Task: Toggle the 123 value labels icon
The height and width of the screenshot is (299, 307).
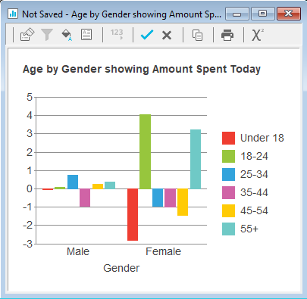Action: tap(117, 34)
